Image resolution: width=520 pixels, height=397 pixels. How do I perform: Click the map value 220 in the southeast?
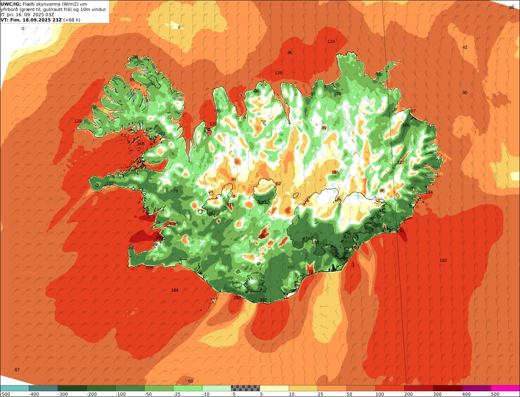377,225
